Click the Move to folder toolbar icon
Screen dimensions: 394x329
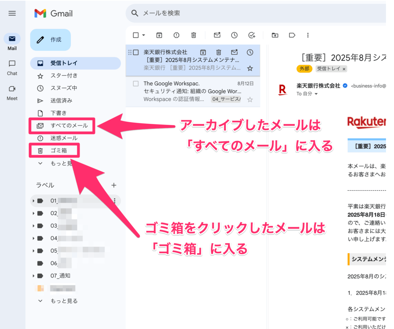275,35
